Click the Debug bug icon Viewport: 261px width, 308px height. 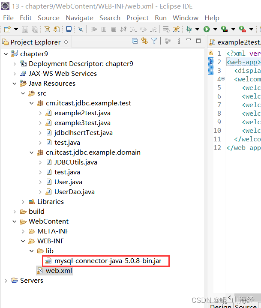click(x=189, y=29)
